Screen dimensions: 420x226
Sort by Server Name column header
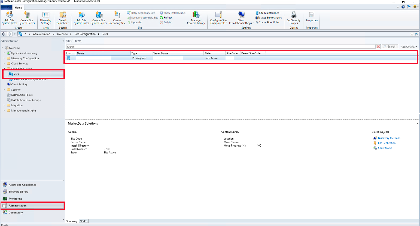tap(178, 53)
